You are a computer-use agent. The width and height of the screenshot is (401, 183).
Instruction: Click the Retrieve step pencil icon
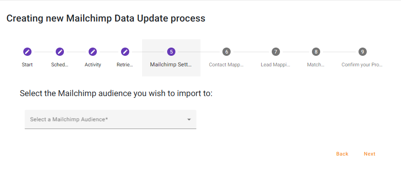[x=125, y=52]
